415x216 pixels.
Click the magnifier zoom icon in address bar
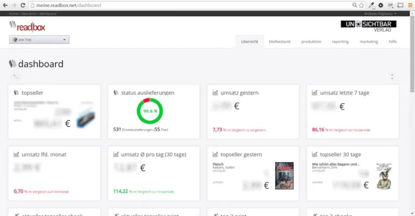(354, 5)
